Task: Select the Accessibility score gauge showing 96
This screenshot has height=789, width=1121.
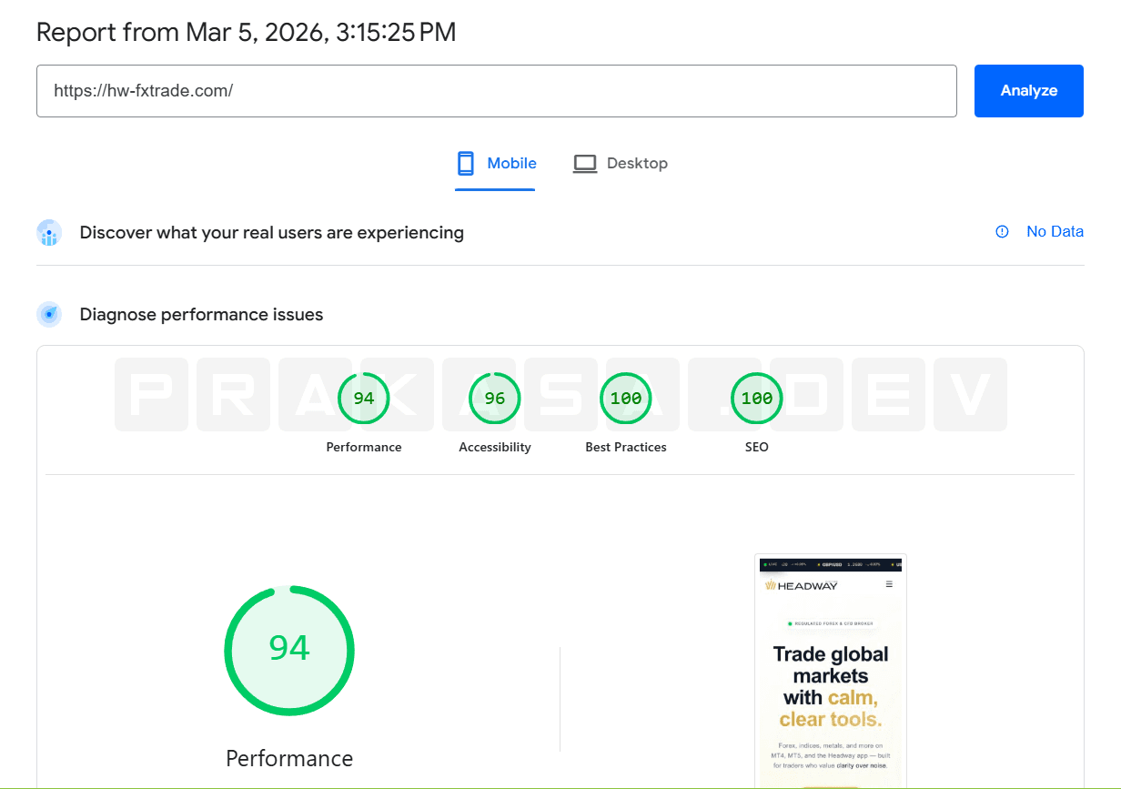Action: [495, 398]
